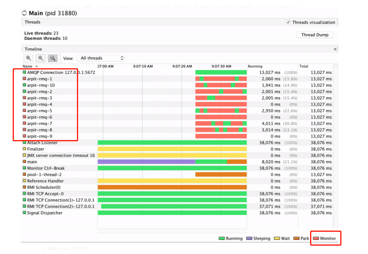Click the Threads section header
The height and width of the screenshot is (254, 368).
point(180,22)
